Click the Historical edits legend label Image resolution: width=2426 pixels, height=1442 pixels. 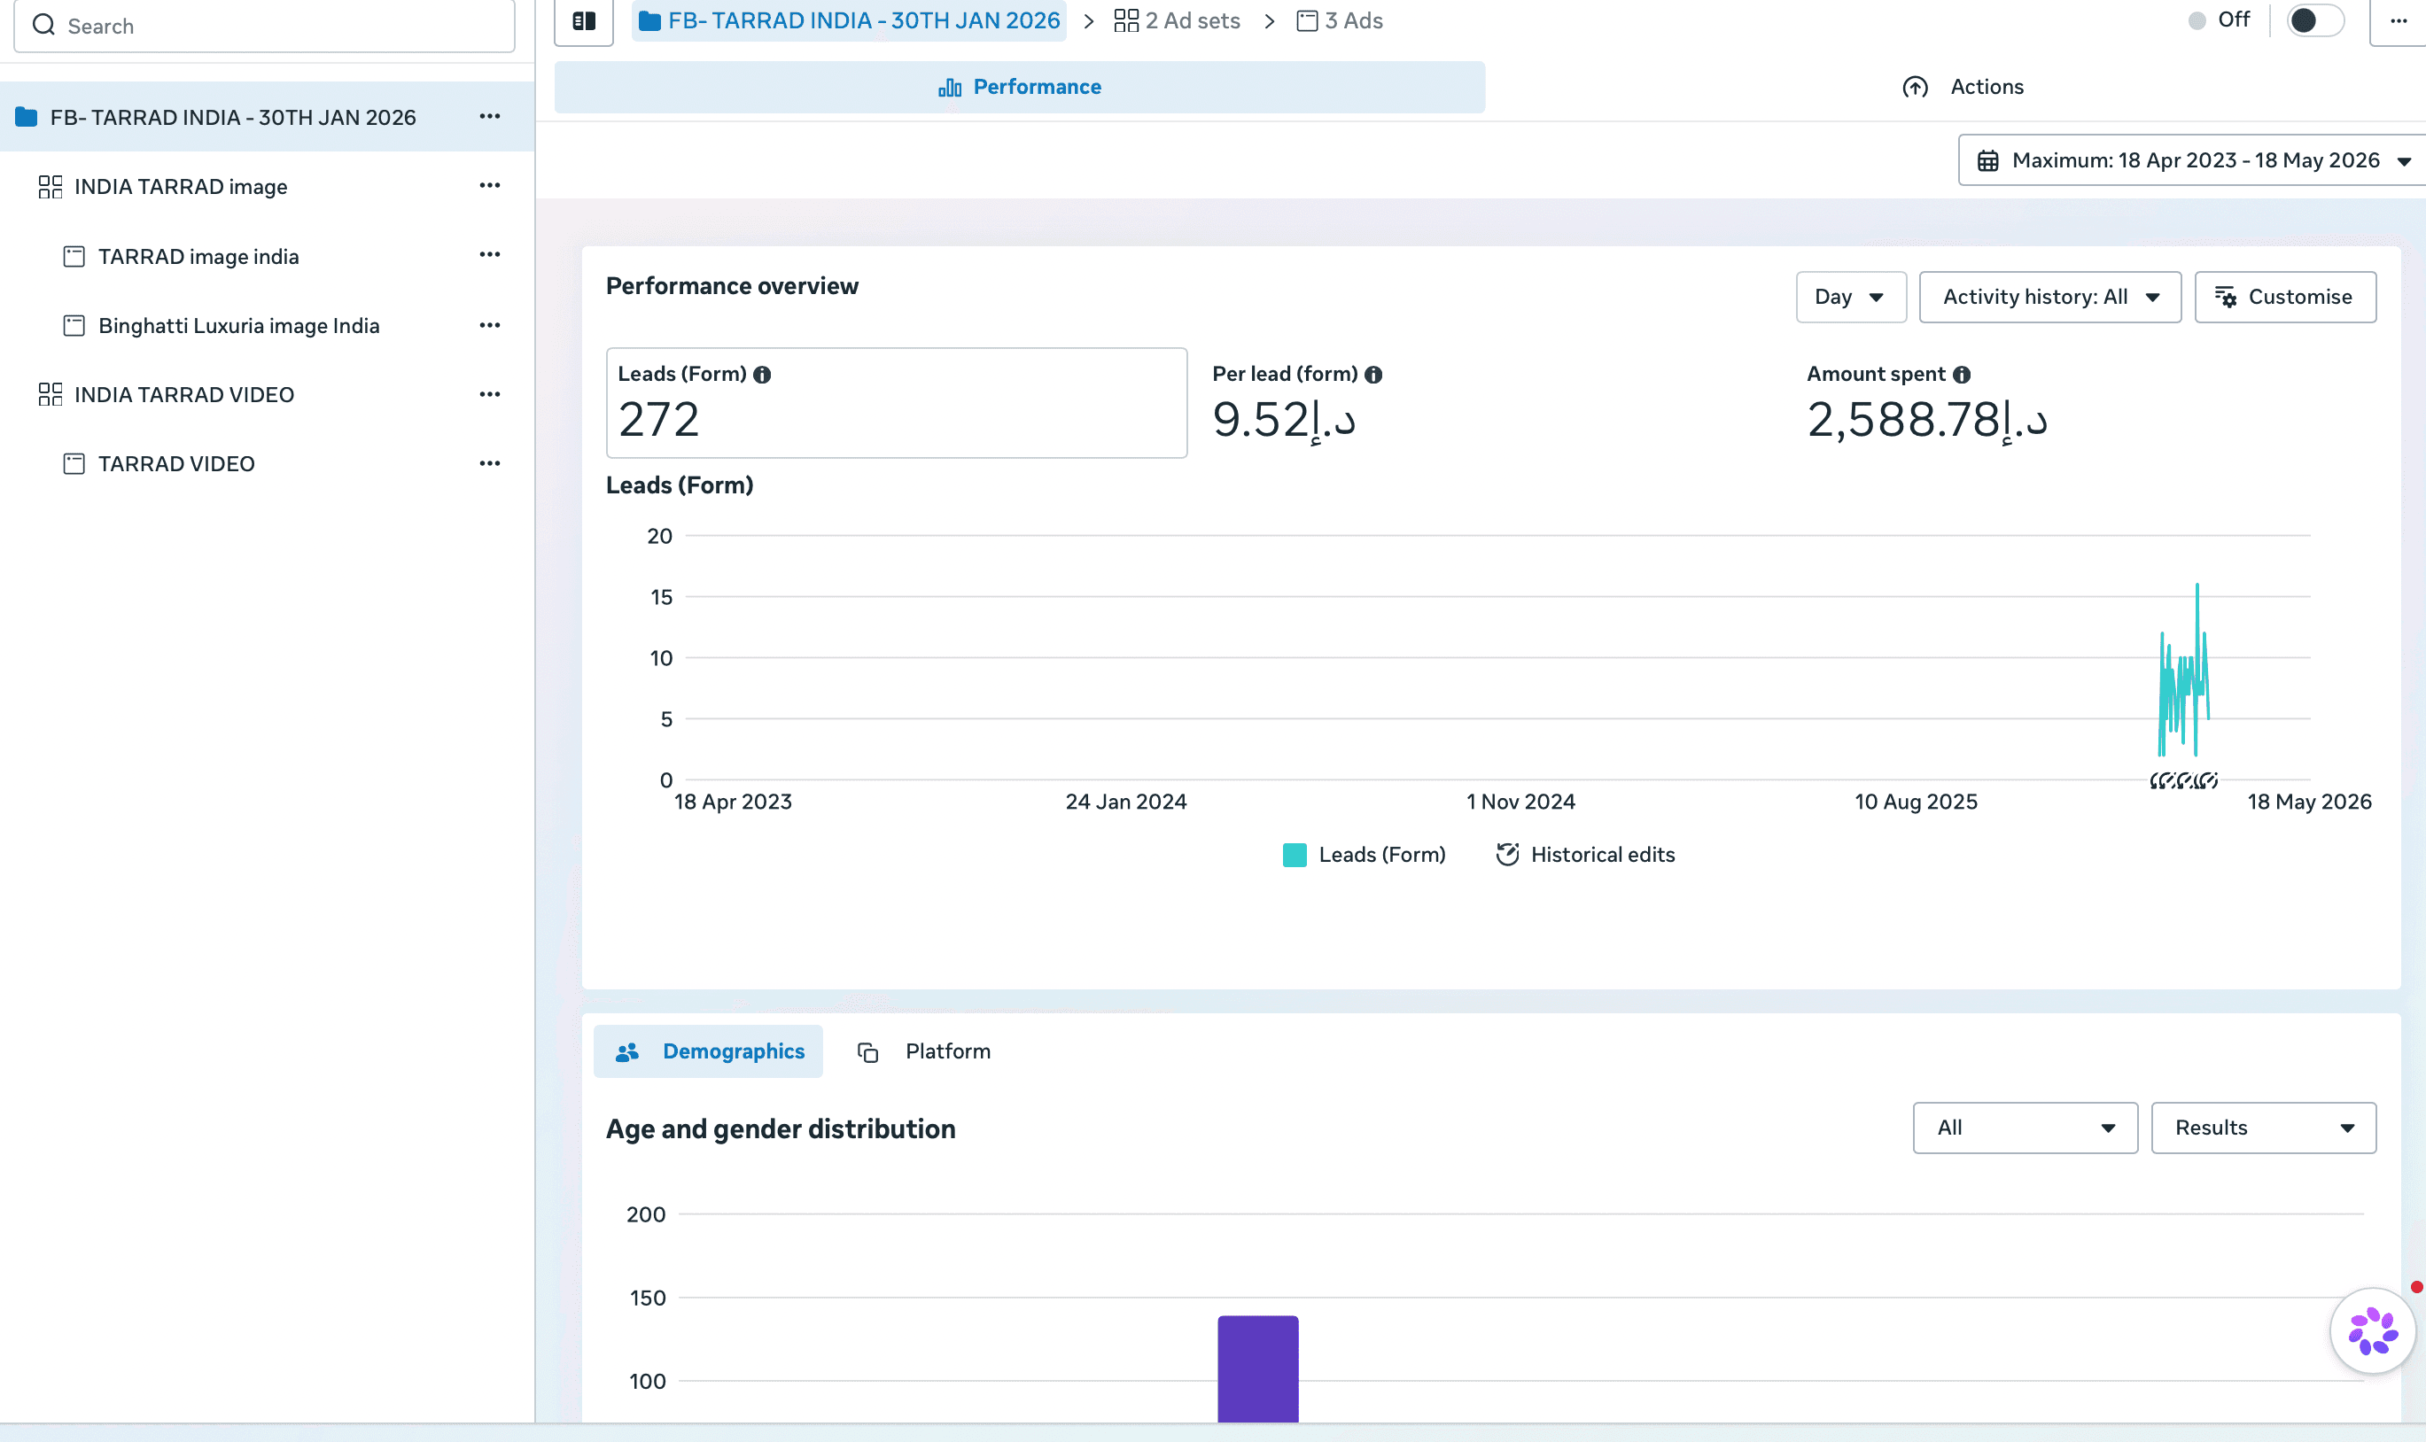(1603, 855)
